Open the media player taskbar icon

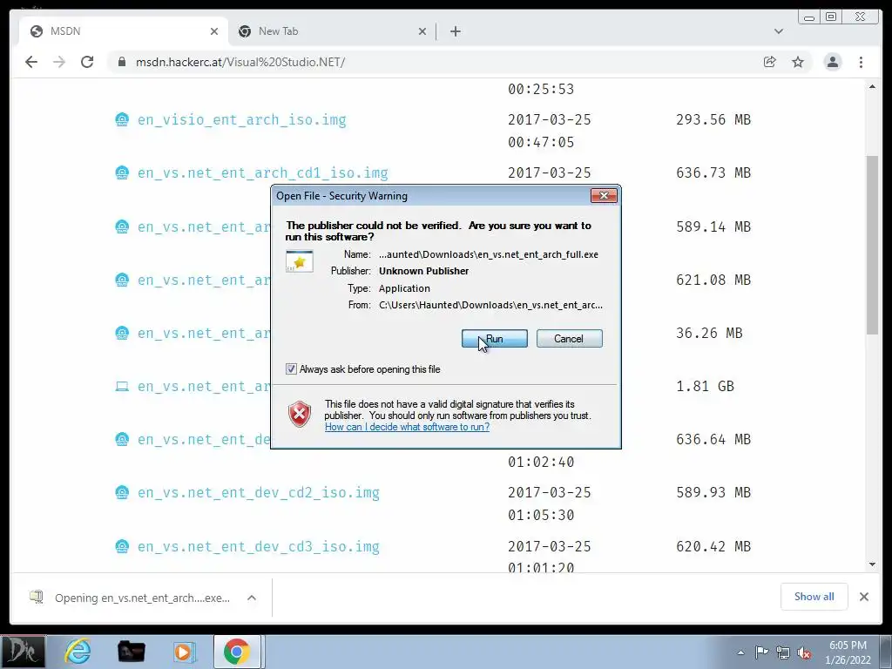click(184, 652)
